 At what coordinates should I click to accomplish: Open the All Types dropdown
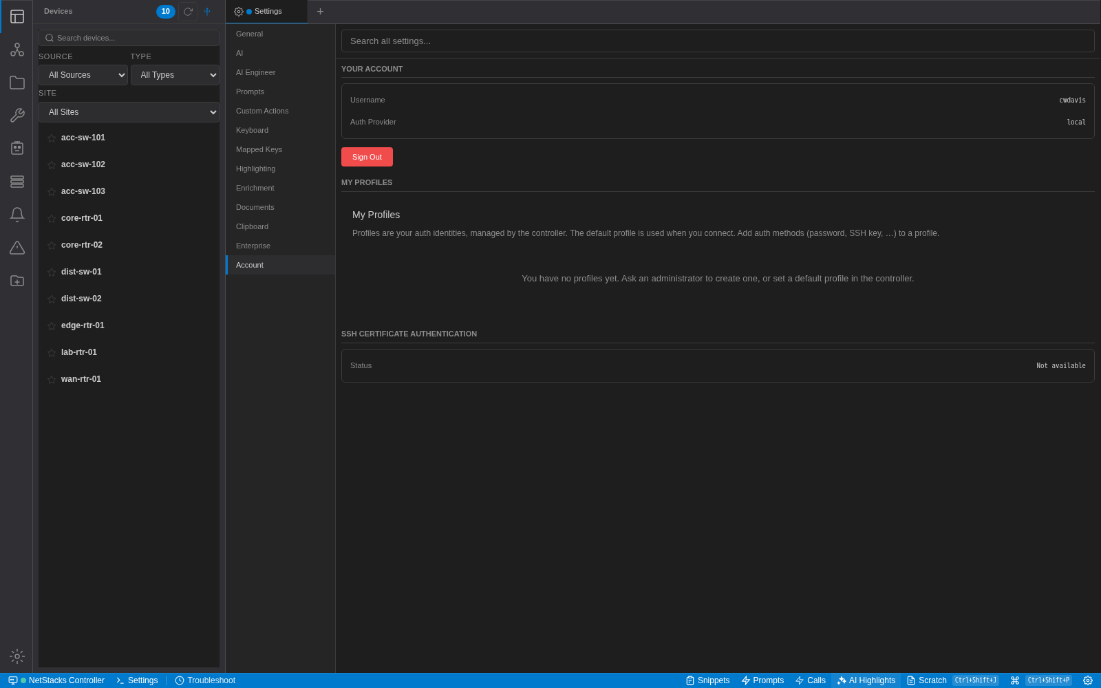click(175, 75)
